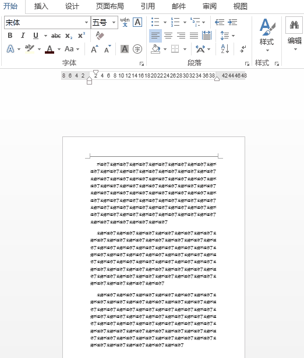Expand shading color dropdown arrow
The width and height of the screenshot is (304, 358).
165,49
